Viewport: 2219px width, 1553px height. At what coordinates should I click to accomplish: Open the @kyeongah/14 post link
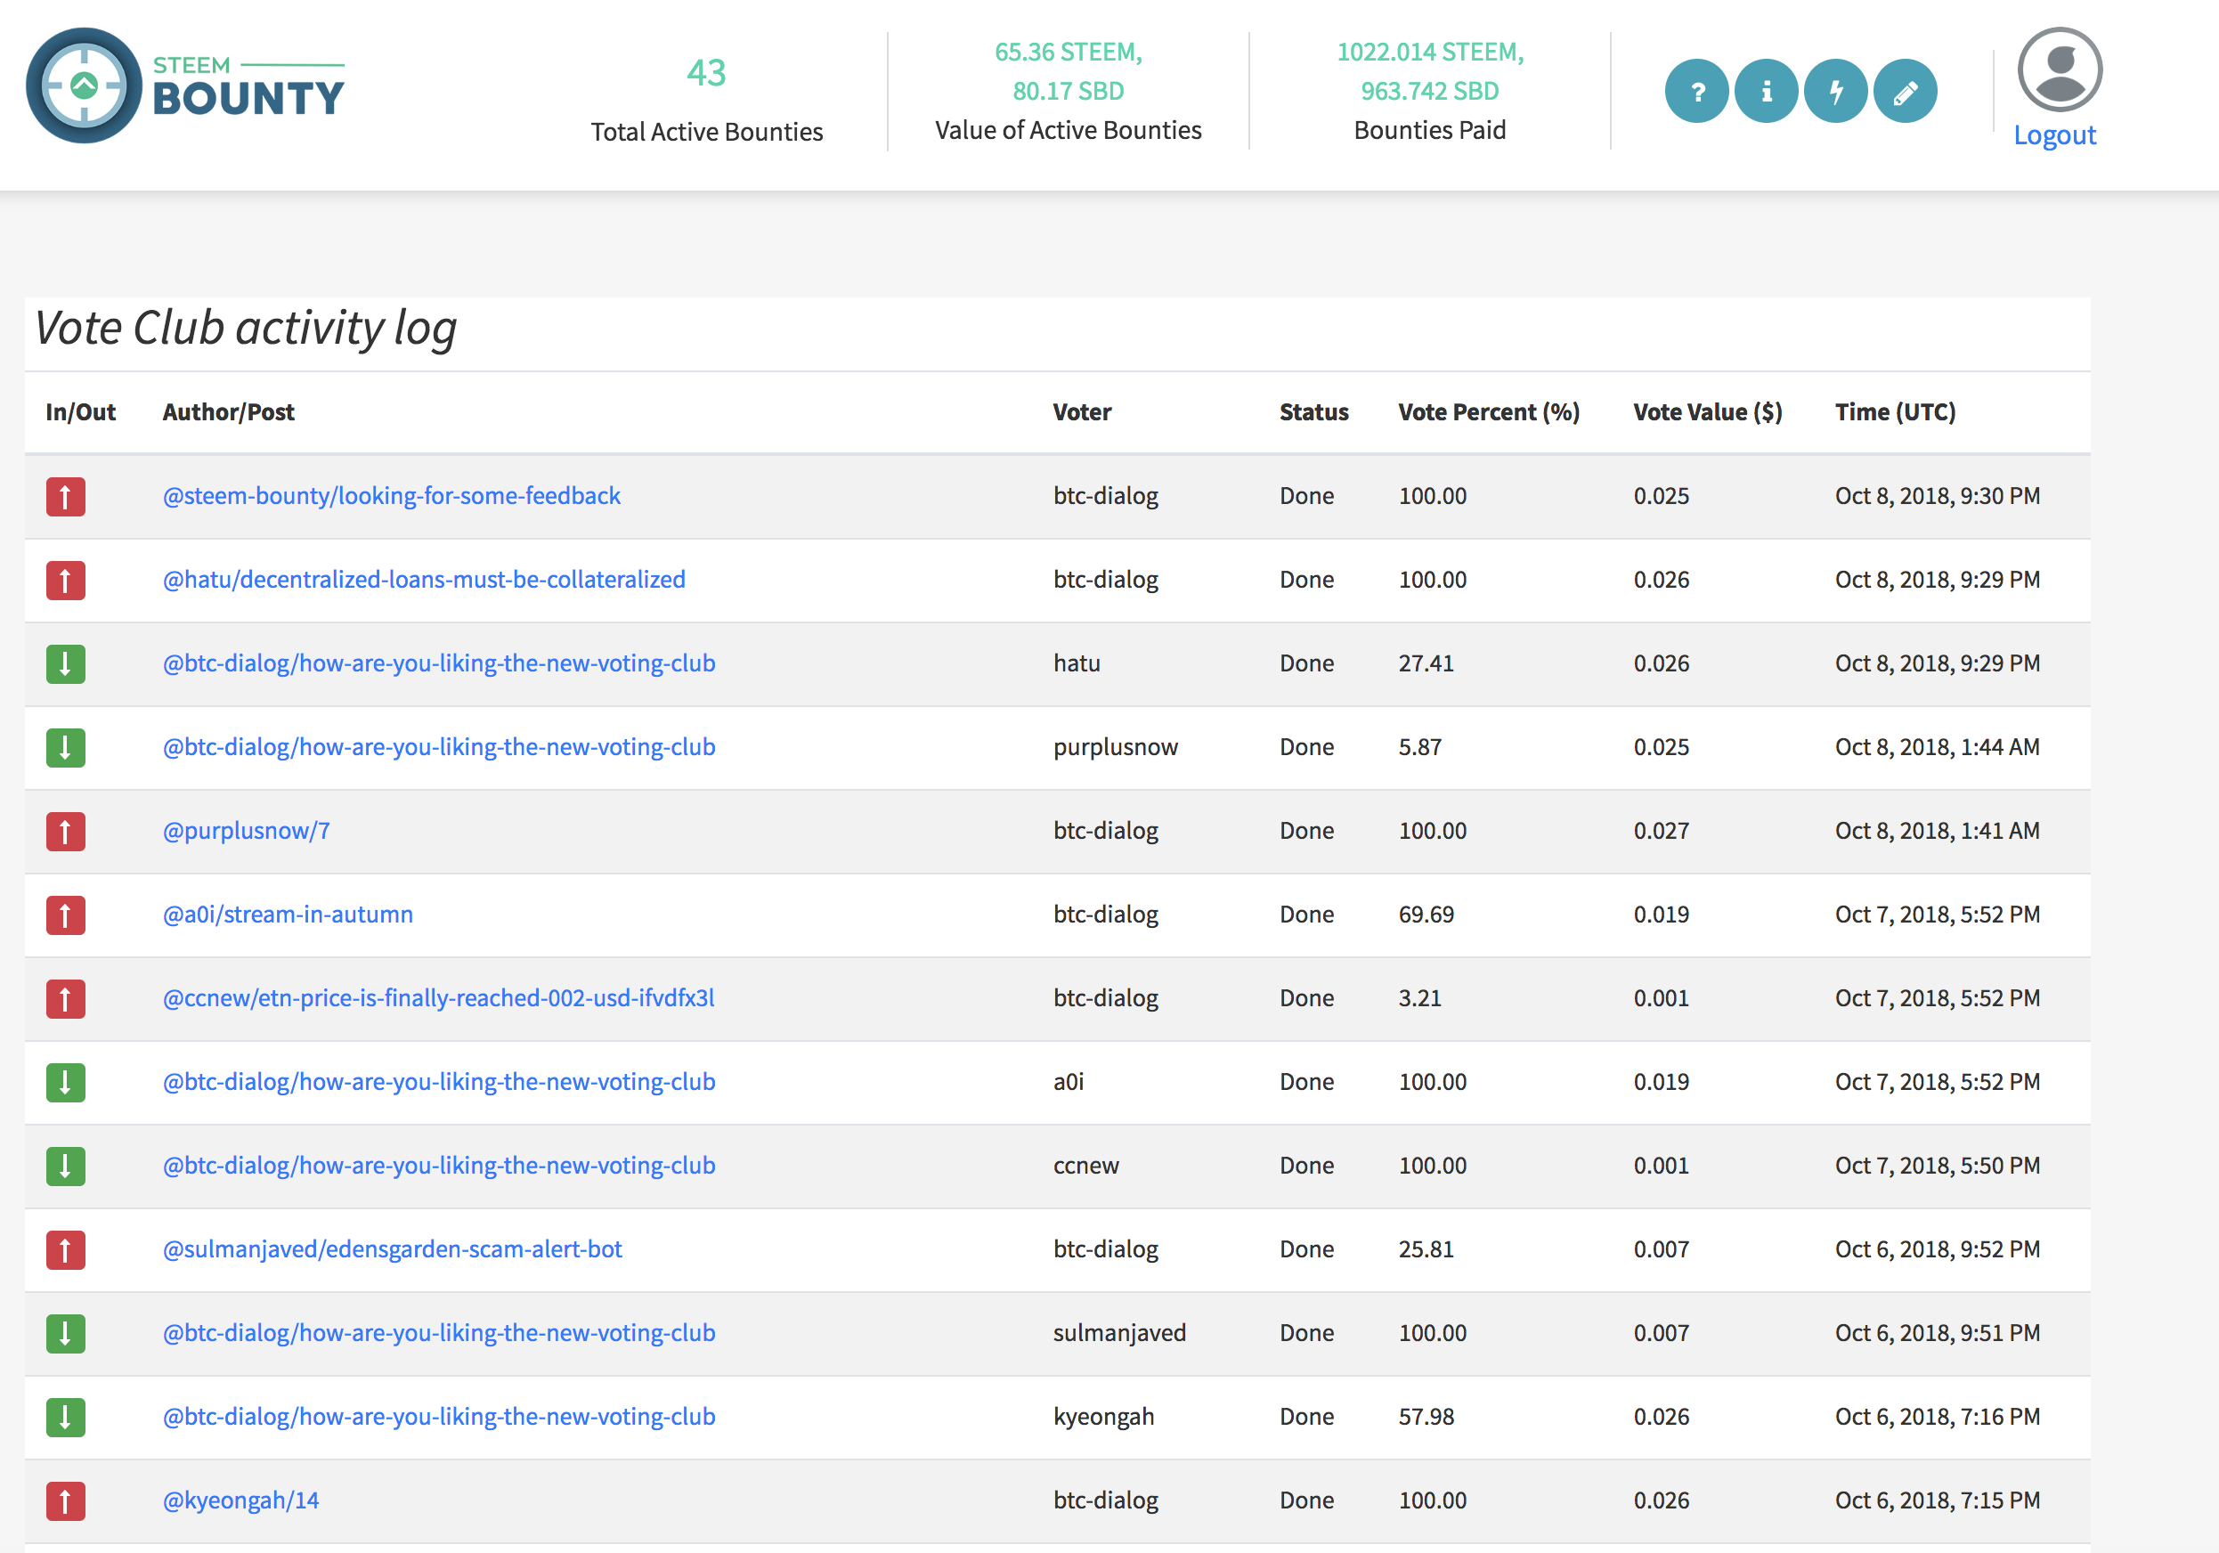click(x=240, y=1500)
